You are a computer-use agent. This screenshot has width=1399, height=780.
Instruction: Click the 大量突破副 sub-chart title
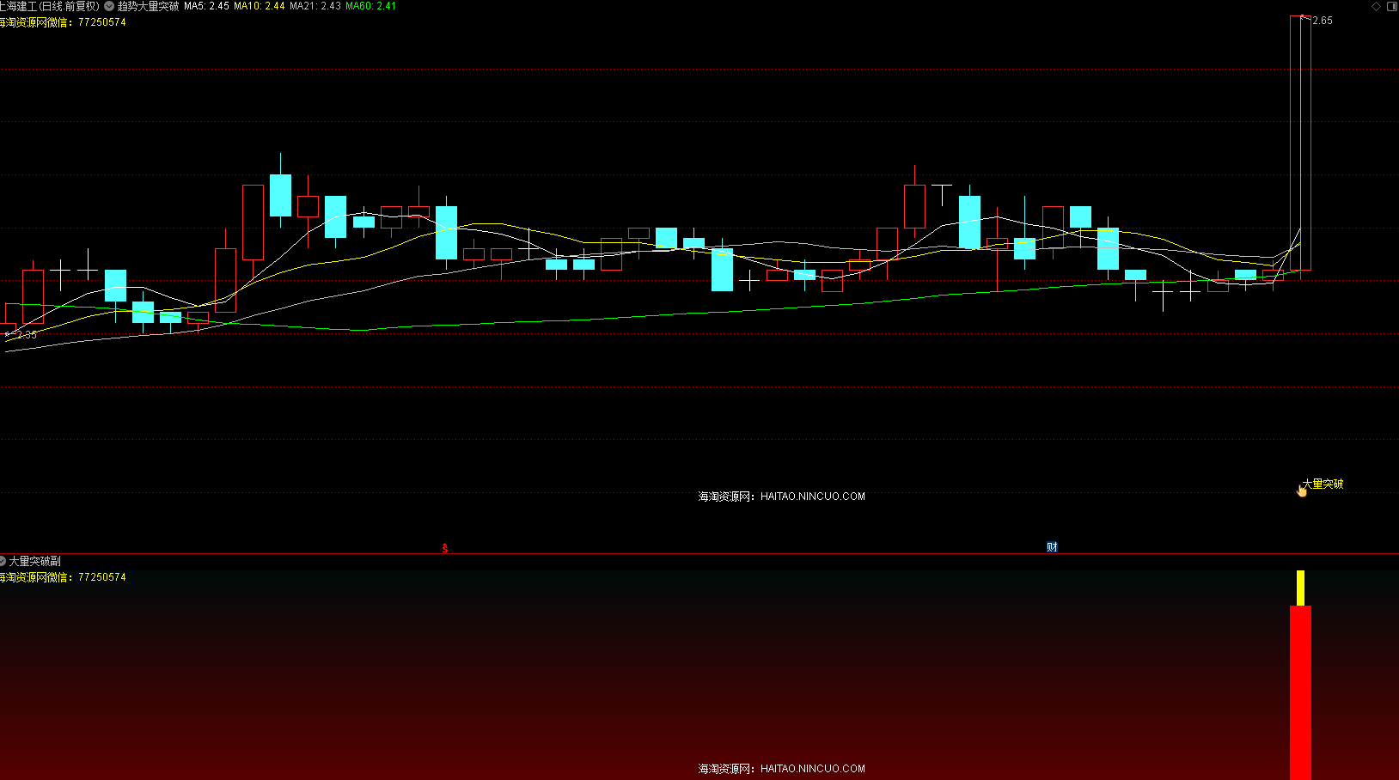point(35,561)
